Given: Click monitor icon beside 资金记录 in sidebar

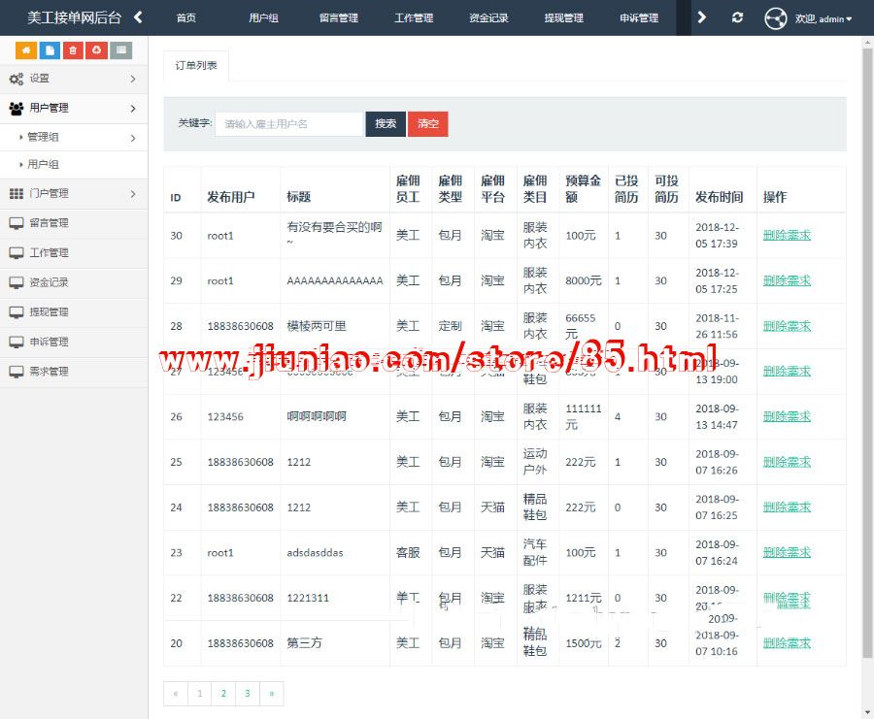Looking at the screenshot, I should [17, 282].
